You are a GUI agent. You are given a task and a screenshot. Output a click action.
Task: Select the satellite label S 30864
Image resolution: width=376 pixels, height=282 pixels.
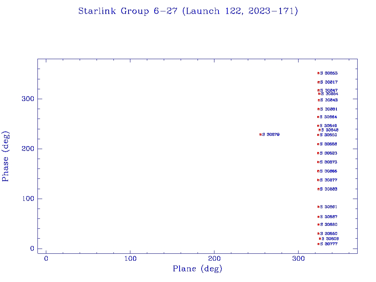329,117
